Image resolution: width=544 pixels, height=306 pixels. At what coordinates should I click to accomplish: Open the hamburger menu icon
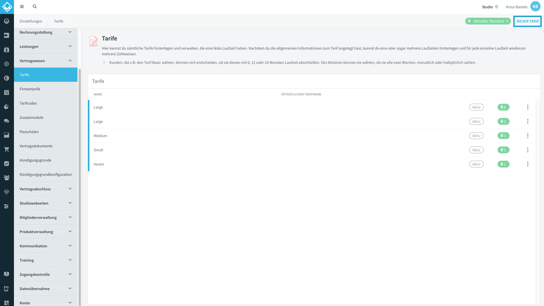22,7
